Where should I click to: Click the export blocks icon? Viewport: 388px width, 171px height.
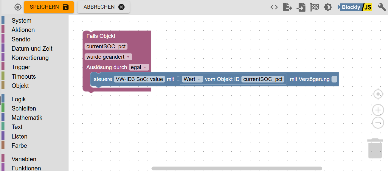[x=287, y=7]
